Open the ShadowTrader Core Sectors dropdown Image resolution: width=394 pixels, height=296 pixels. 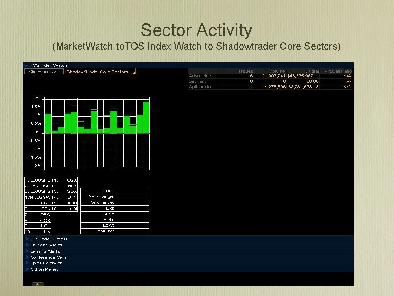pyautogui.click(x=101, y=72)
